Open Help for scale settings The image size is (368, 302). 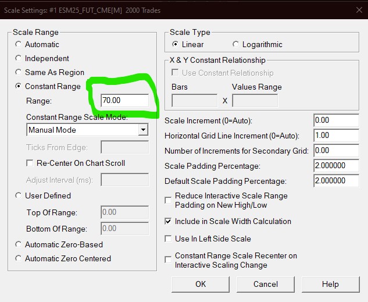point(330,284)
